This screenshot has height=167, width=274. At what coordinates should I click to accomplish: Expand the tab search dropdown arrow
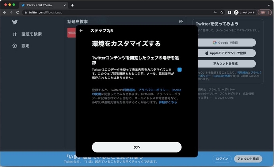point(269,5)
